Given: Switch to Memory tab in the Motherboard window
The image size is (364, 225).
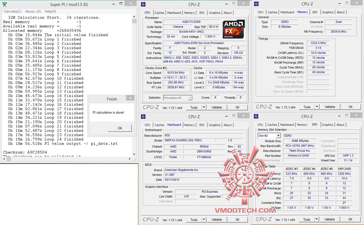Looking at the screenshot, I should [189, 125].
